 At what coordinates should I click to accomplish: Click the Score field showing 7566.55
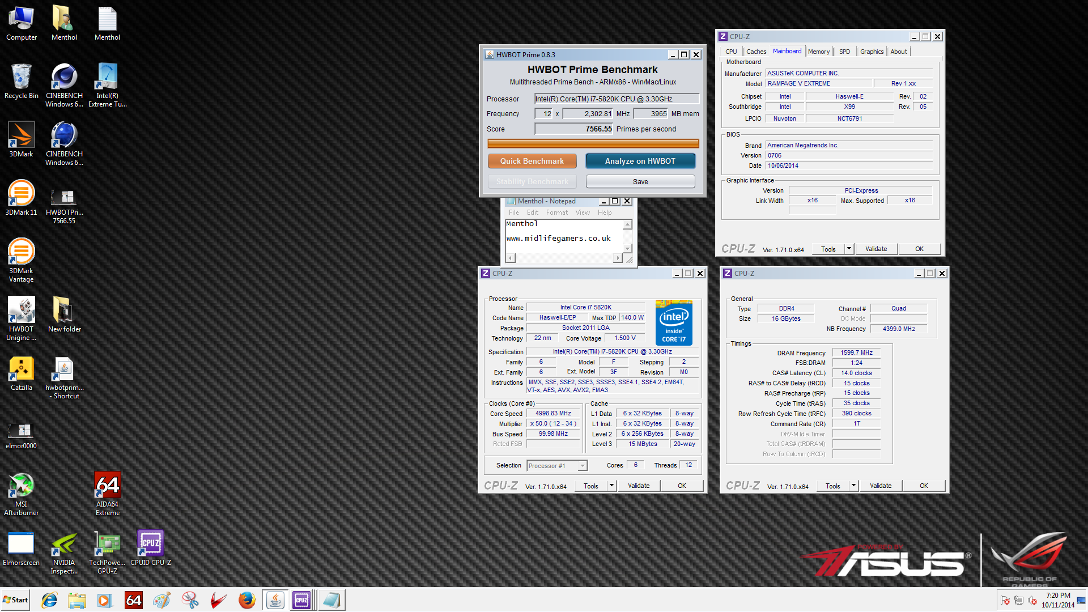(x=574, y=129)
